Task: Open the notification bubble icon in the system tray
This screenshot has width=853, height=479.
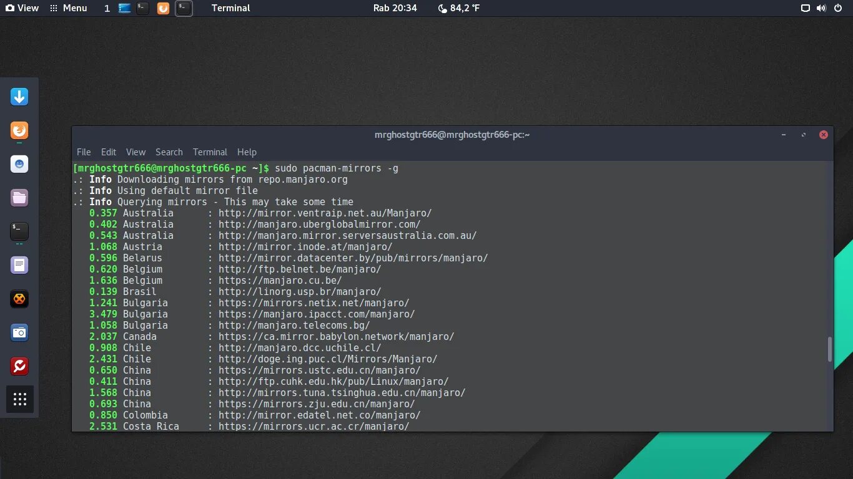Action: pos(806,8)
